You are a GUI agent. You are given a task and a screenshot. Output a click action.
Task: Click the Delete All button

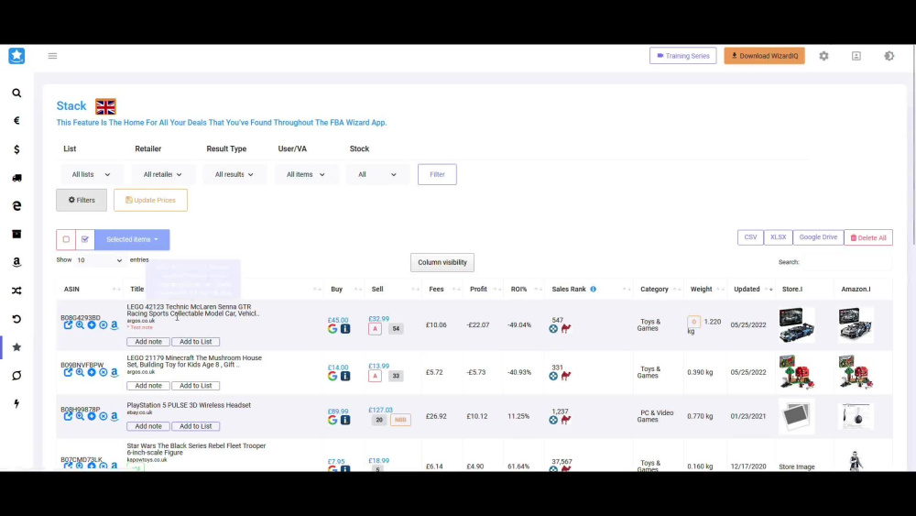868,238
